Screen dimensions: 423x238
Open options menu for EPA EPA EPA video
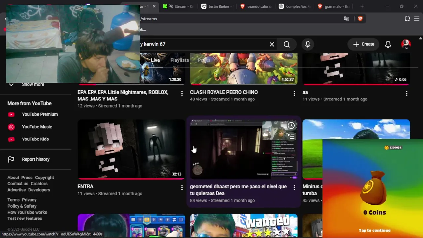coord(182,94)
